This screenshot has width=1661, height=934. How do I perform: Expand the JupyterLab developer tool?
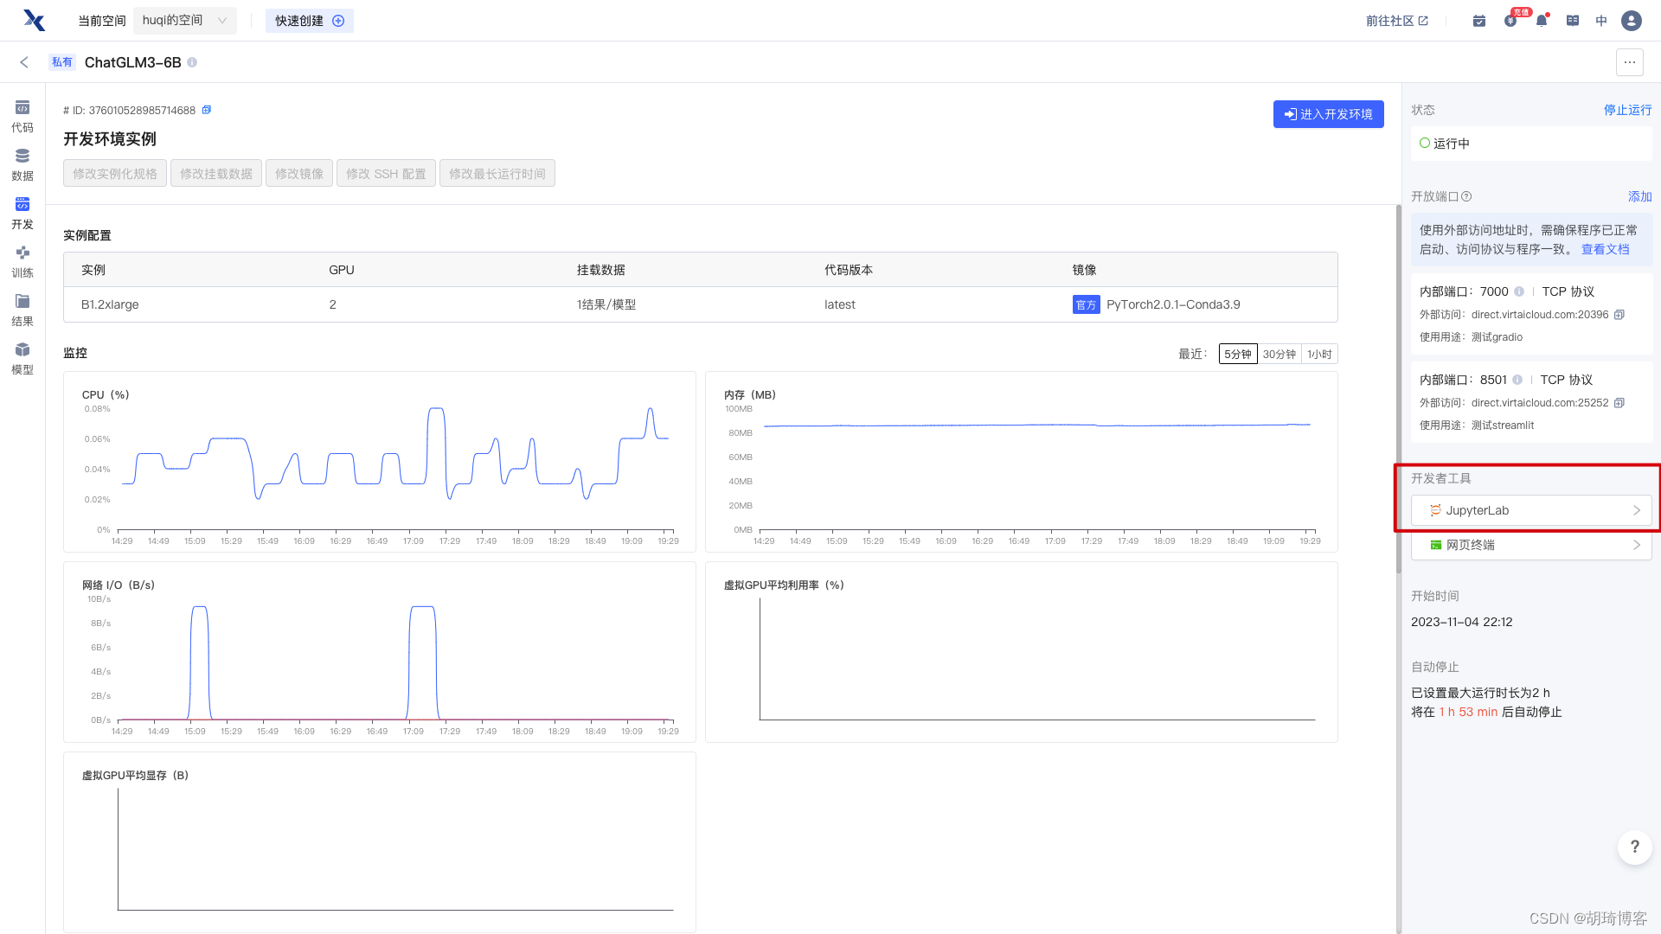coord(1530,510)
